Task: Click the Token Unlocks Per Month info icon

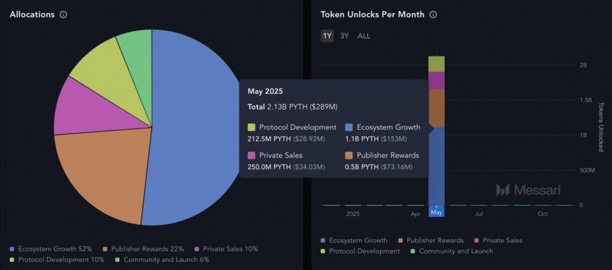Action: pyautogui.click(x=433, y=15)
